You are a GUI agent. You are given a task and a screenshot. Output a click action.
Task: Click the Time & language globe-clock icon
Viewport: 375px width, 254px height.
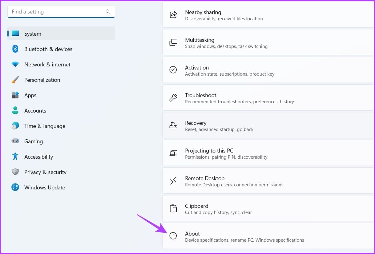coord(15,126)
